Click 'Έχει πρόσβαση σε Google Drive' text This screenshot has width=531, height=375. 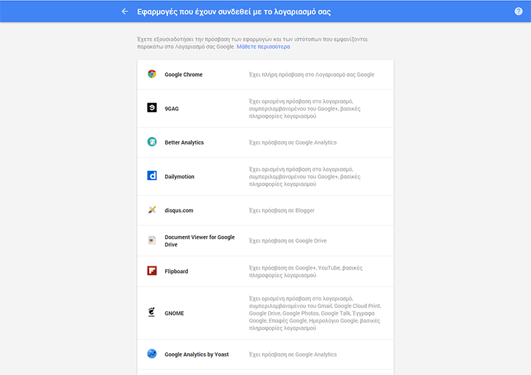click(x=288, y=241)
